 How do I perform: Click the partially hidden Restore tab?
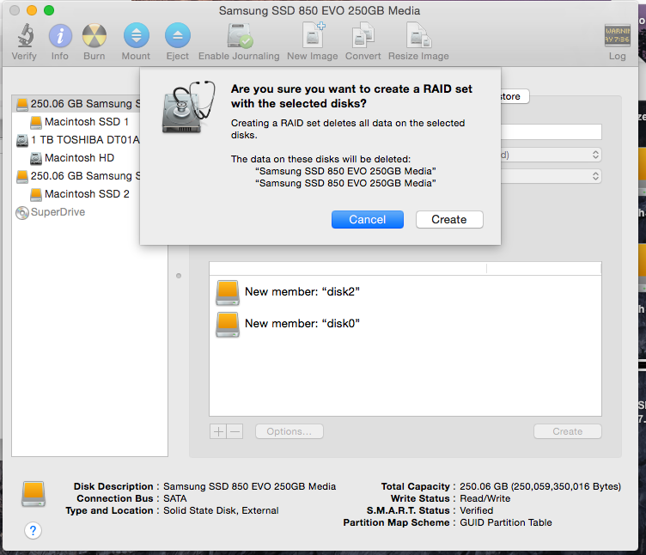[x=515, y=96]
